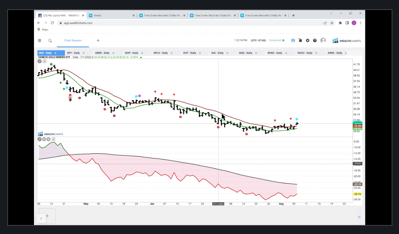The height and width of the screenshot is (234, 399).
Task: Expand the left side panel chevron
Action: (x=41, y=218)
